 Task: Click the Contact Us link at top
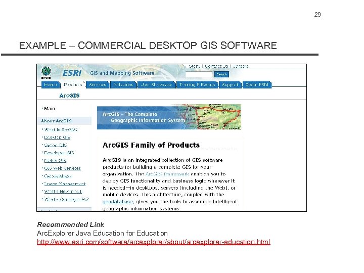tap(216, 66)
